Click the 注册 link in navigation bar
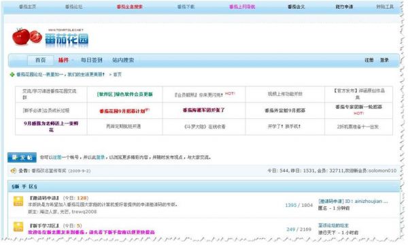The width and height of the screenshot is (408, 245). (x=369, y=60)
